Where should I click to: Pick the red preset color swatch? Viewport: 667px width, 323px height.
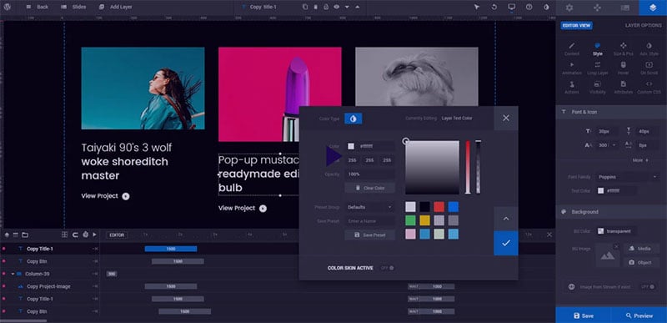[x=439, y=207]
